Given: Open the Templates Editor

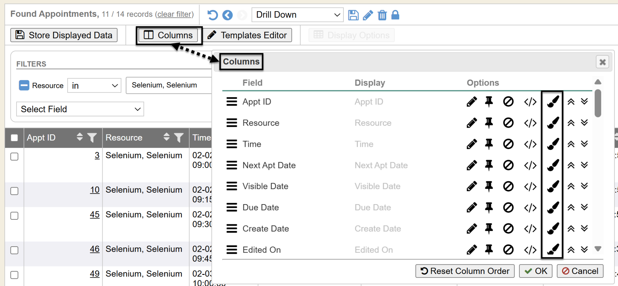Looking at the screenshot, I should [x=247, y=35].
